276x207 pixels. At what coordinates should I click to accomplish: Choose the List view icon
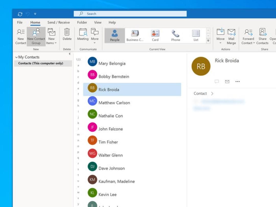click(x=196, y=33)
